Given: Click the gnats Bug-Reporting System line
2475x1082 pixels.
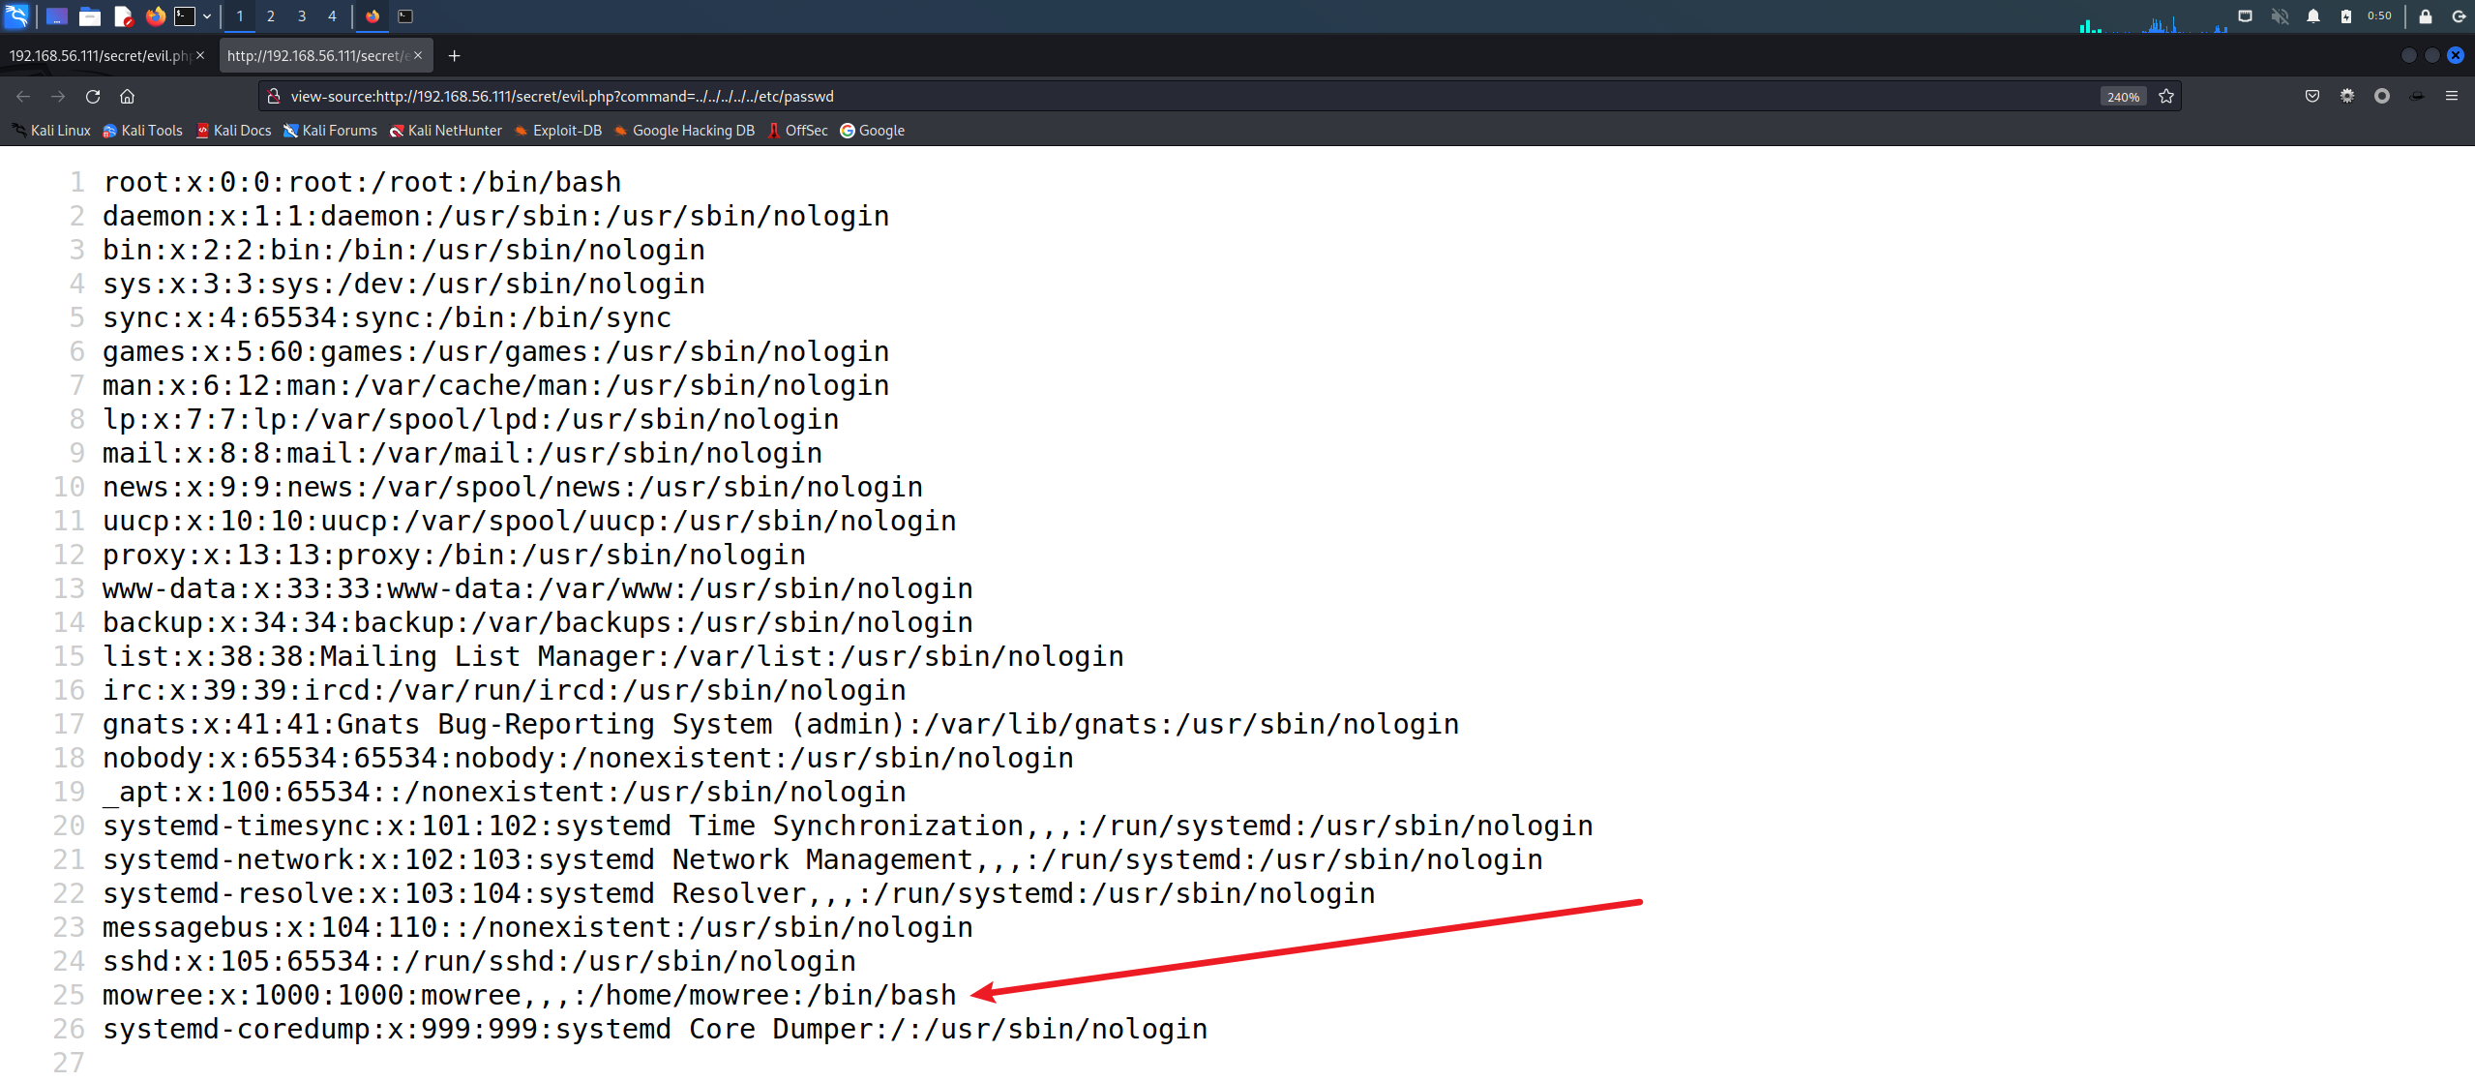Looking at the screenshot, I should (x=781, y=724).
